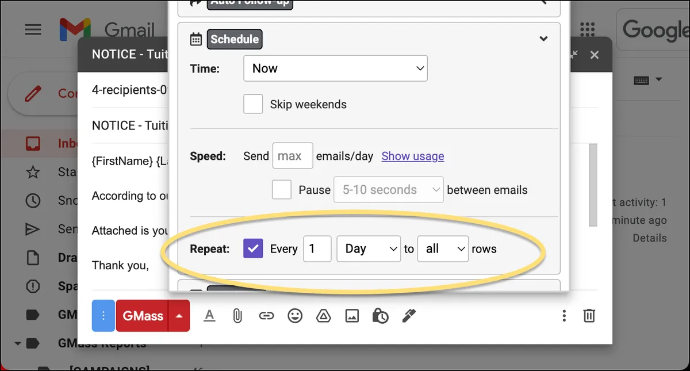Enable the Pause between emails checkbox
This screenshot has width=690, height=371.
[x=282, y=190]
